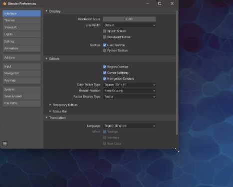Screen dimensions: 233x187
Task: Open the Language dropdown
Action: pyautogui.click(x=129, y=126)
